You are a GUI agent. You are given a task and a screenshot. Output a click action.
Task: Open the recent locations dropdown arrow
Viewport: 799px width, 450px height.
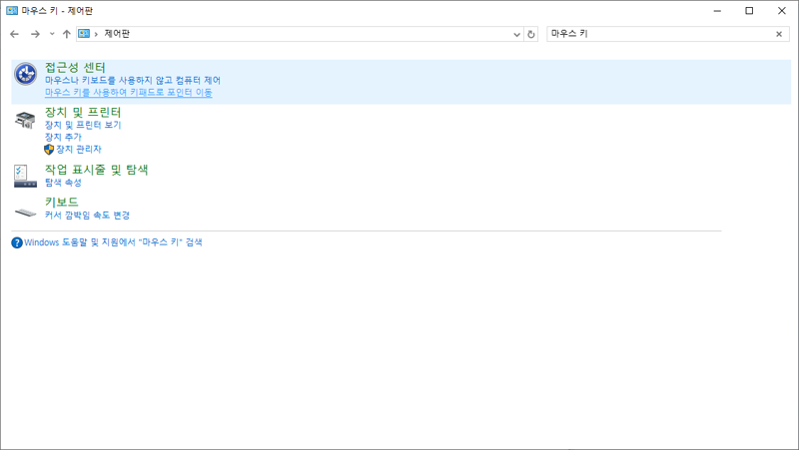52,34
